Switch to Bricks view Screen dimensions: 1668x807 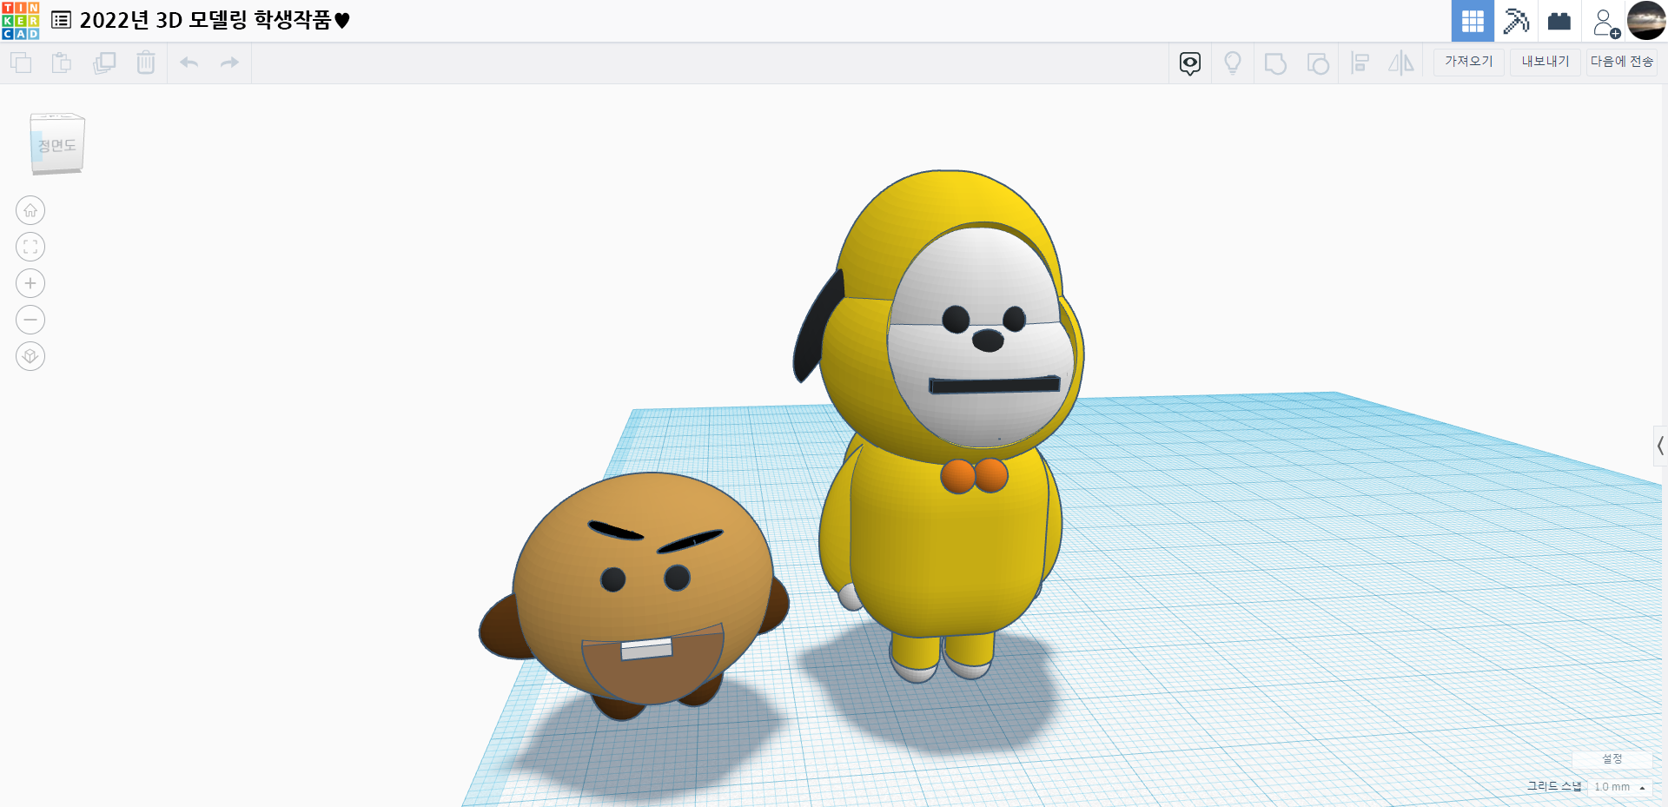[1559, 21]
